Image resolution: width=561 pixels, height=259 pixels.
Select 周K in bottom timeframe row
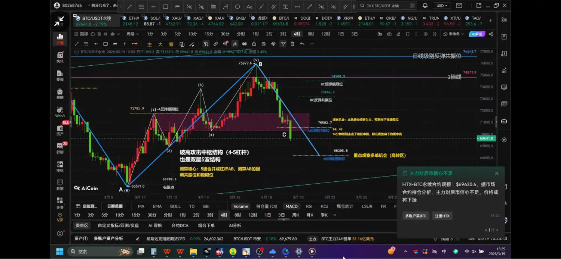pyautogui.click(x=295, y=215)
